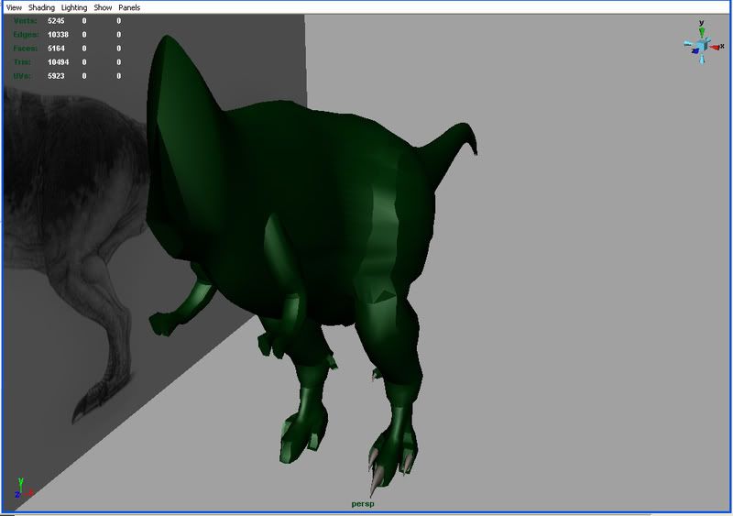This screenshot has height=516, width=733.
Task: Click the green Y cone on view compass
Action: (x=701, y=32)
